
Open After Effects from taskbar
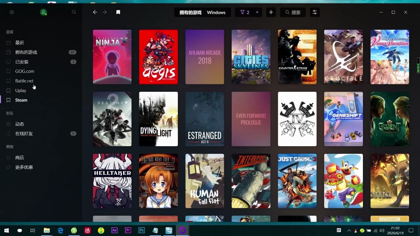(x=115, y=230)
